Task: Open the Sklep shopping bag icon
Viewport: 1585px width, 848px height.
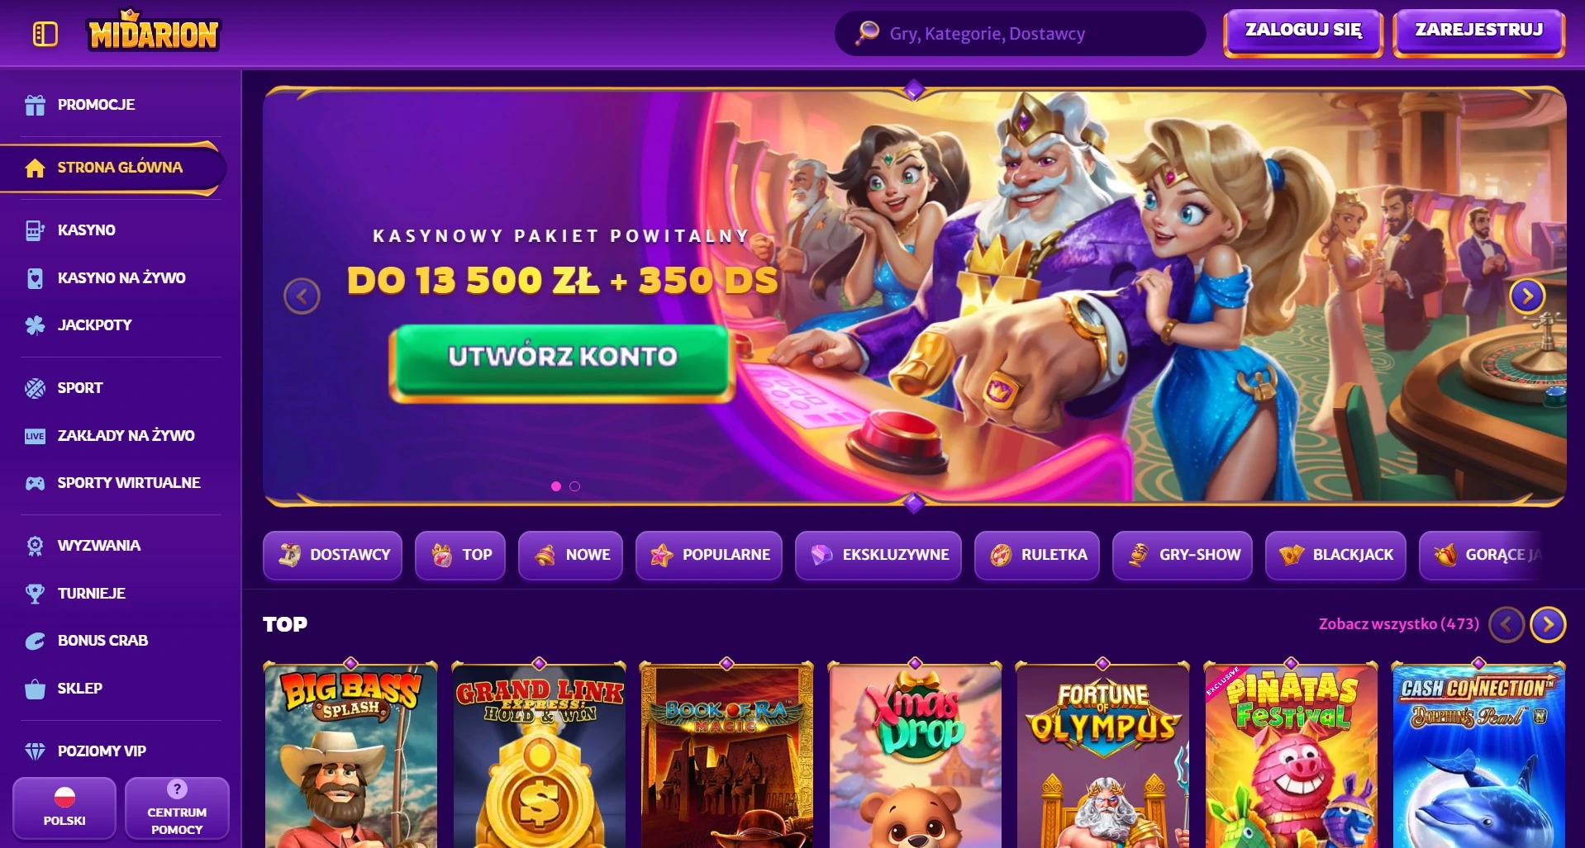Action: (x=35, y=689)
